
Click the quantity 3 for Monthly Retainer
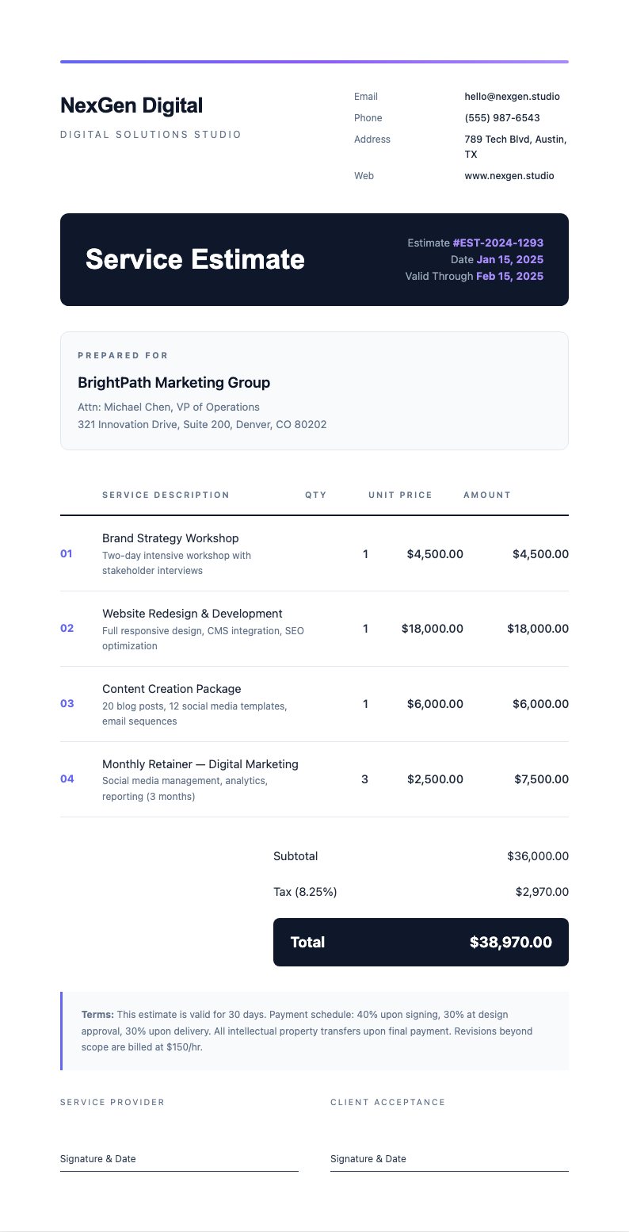pyautogui.click(x=364, y=779)
